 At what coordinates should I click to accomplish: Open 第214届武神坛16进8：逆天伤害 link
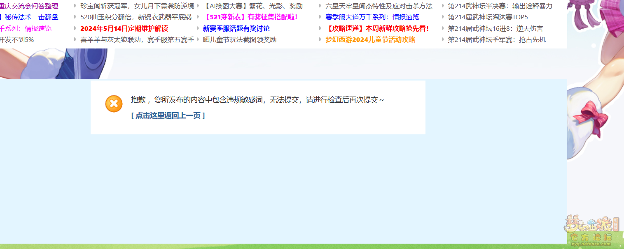coord(495,28)
